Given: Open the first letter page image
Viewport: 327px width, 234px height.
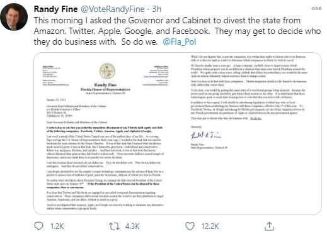Looking at the screenshot, I should click(x=106, y=133).
